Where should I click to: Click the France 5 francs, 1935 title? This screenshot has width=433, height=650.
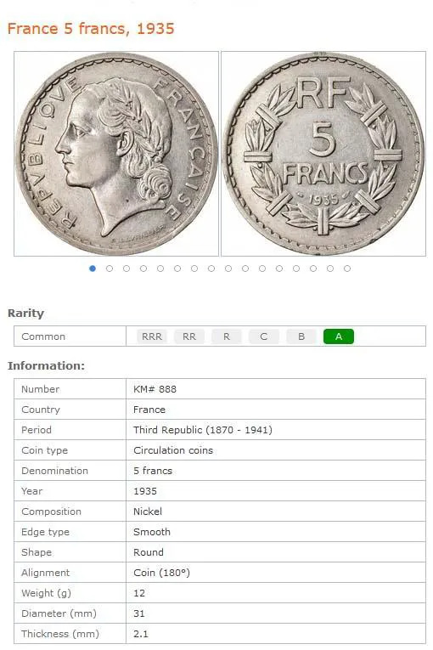tap(91, 29)
